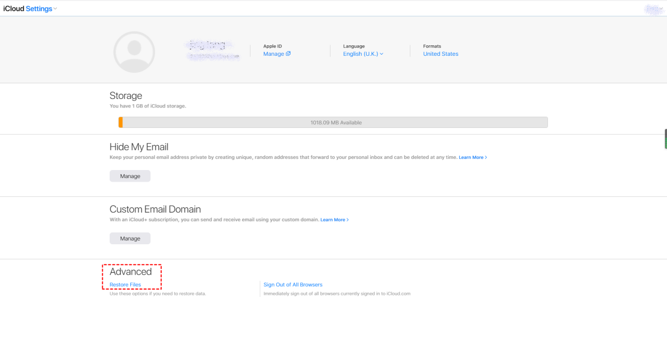Click the Formats label
The image size is (667, 338).
[x=432, y=46]
